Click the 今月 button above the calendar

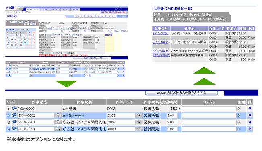(x=23, y=30)
